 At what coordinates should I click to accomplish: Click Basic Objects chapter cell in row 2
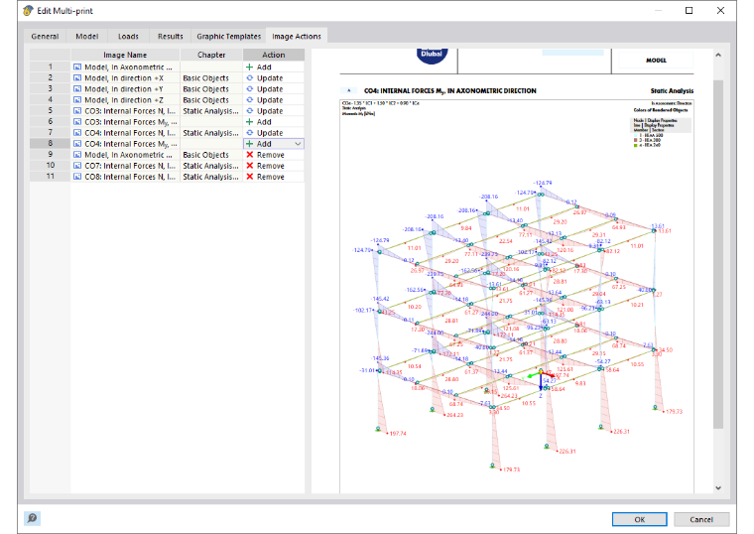[211, 78]
